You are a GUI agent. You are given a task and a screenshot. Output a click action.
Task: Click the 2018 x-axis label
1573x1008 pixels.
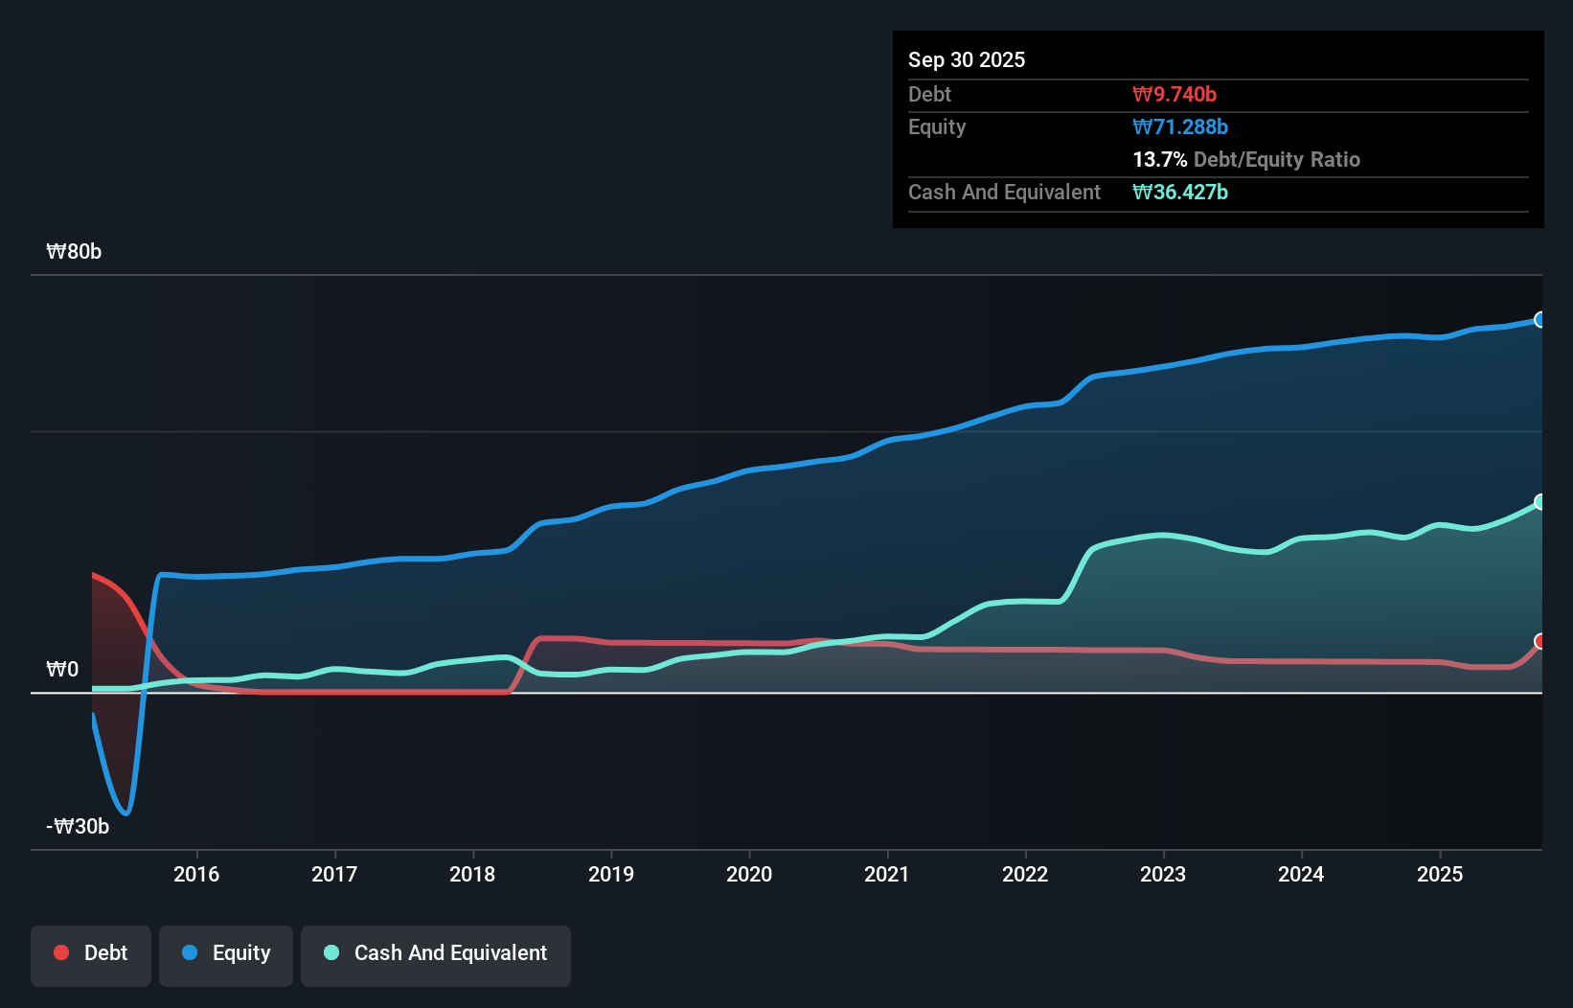pos(472,874)
